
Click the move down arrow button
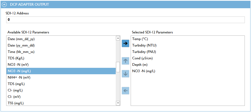pyautogui.click(x=125, y=73)
